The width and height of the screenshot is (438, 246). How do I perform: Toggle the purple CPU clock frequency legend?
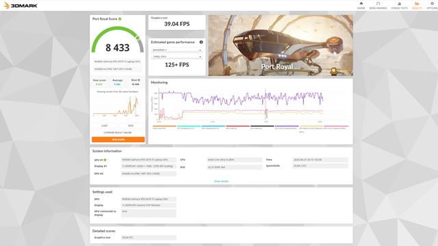point(287,127)
